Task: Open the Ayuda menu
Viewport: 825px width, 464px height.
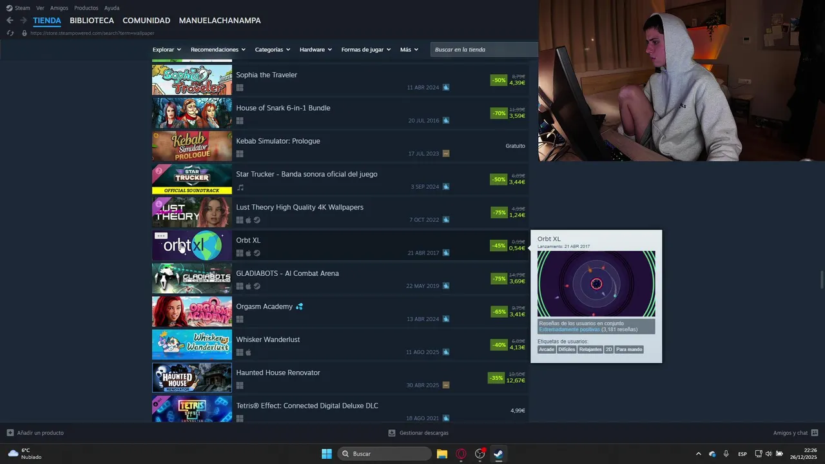Action: point(112,8)
